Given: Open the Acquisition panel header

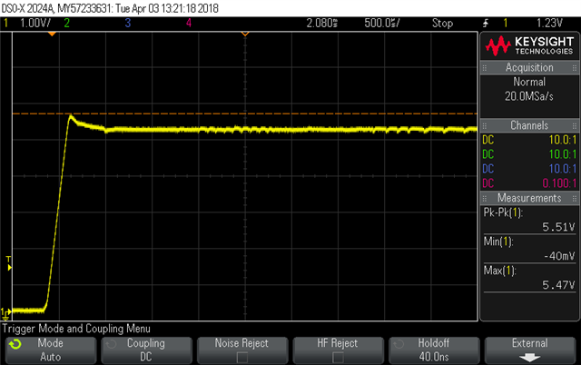Looking at the screenshot, I should [x=529, y=67].
